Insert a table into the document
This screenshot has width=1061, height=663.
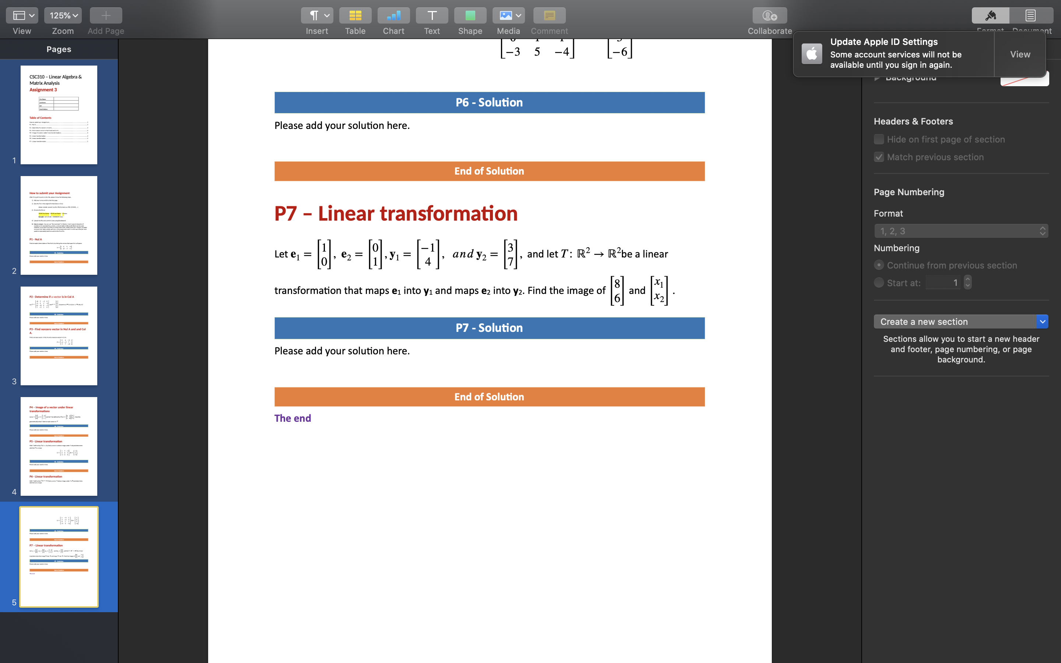[355, 15]
